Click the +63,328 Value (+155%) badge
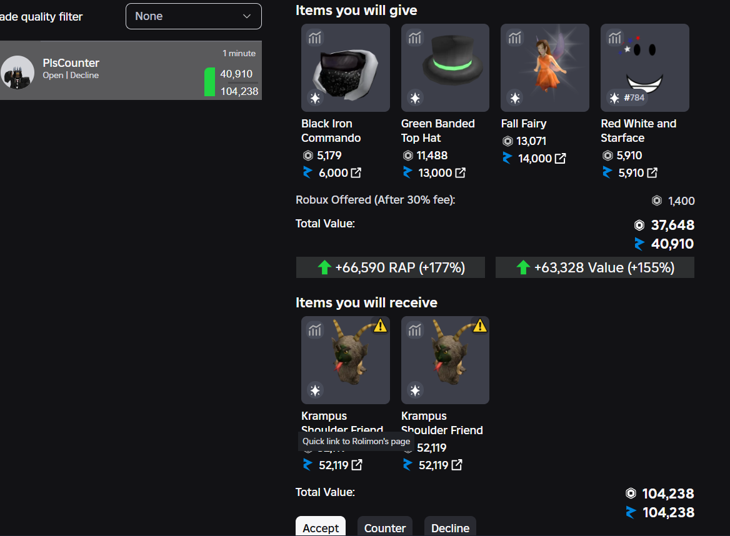 click(595, 267)
